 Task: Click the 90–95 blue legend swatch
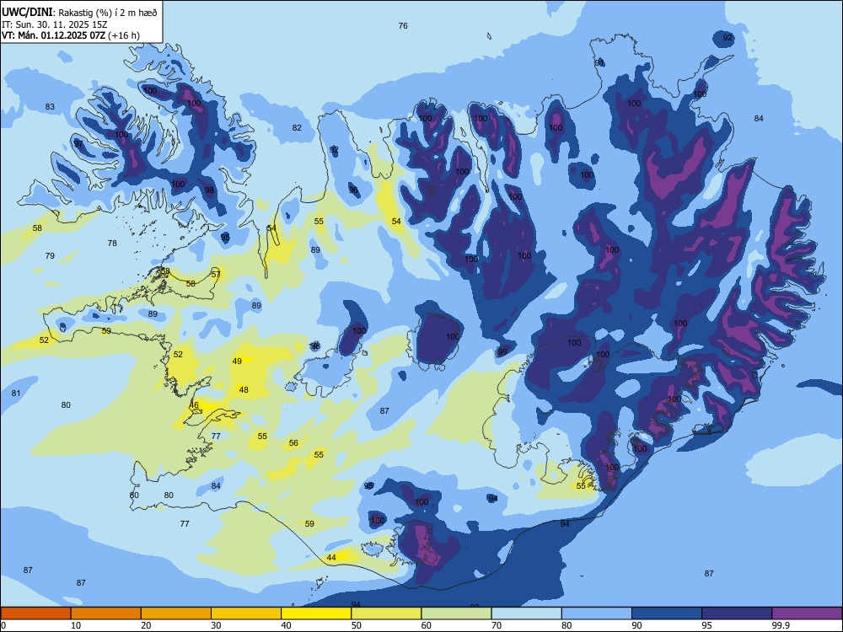coord(667,613)
